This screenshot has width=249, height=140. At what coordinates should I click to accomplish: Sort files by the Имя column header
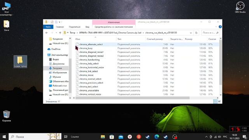tap(95, 39)
